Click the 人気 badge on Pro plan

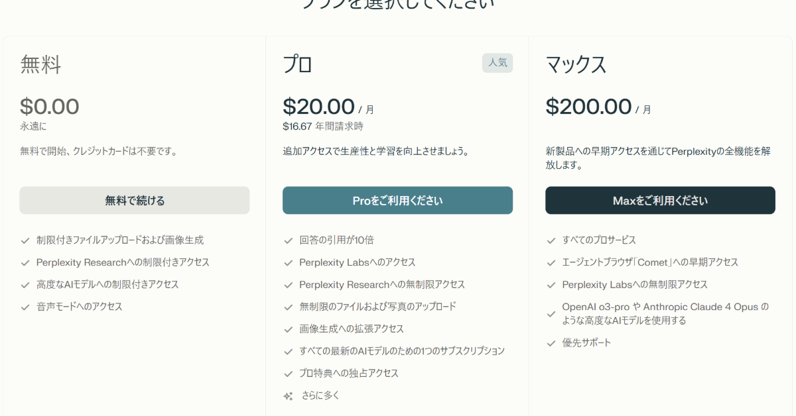[x=497, y=63]
